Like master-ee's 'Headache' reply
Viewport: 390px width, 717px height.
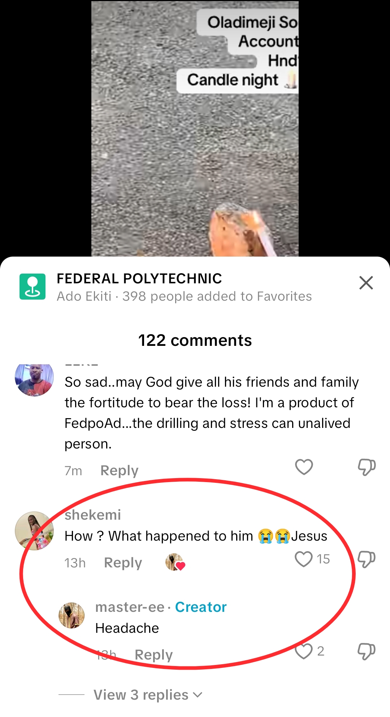coord(304,651)
